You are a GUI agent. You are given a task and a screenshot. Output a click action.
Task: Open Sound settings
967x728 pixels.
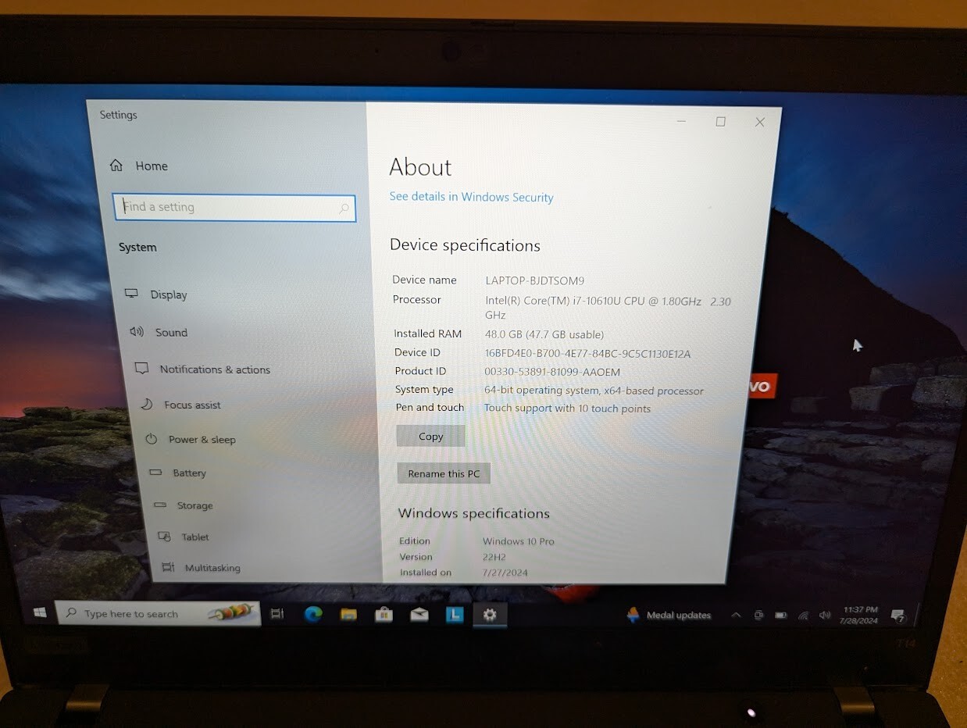tap(159, 332)
